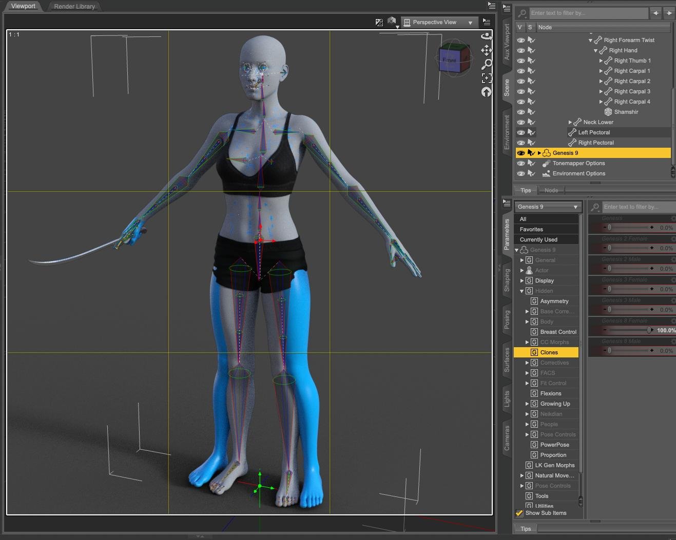Click the Genesis 2 Male slider handle
This screenshot has height=540, width=676.
(609, 269)
